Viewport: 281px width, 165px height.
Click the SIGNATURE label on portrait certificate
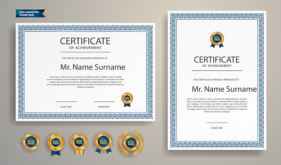tap(217, 128)
